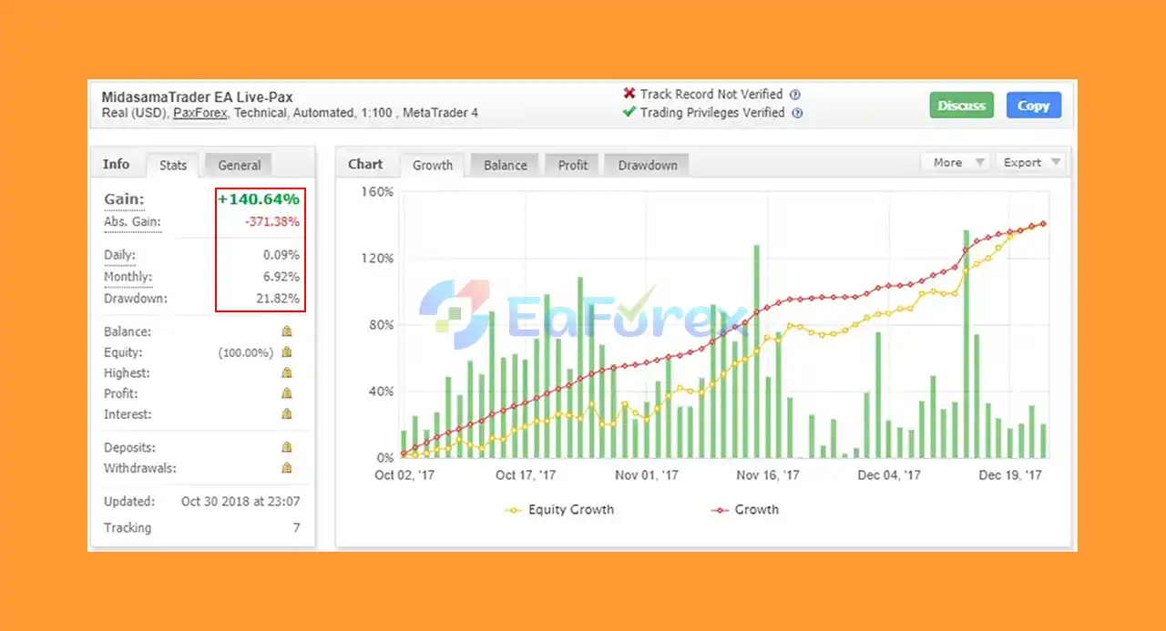Click the Withdrawals lock icon
Screen dimensions: 1166x631
286,468
